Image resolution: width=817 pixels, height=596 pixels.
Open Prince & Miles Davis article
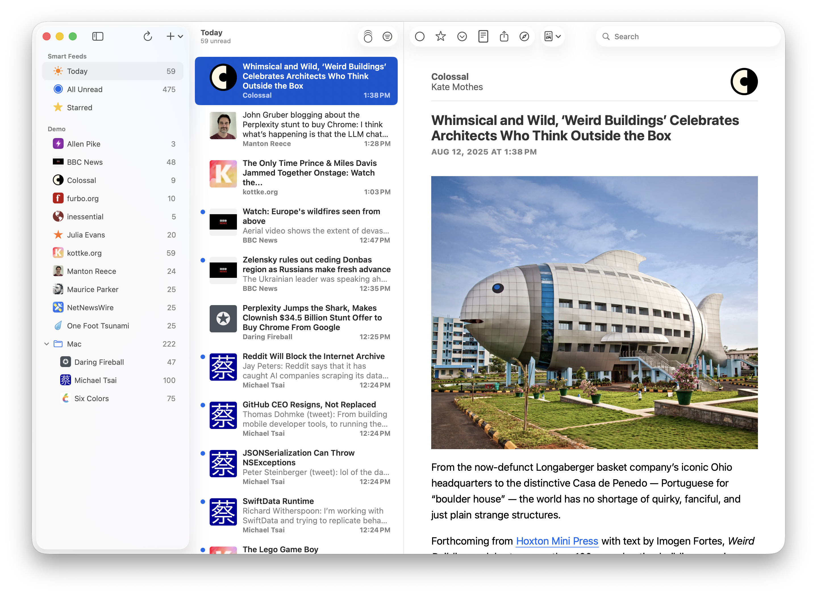(296, 178)
